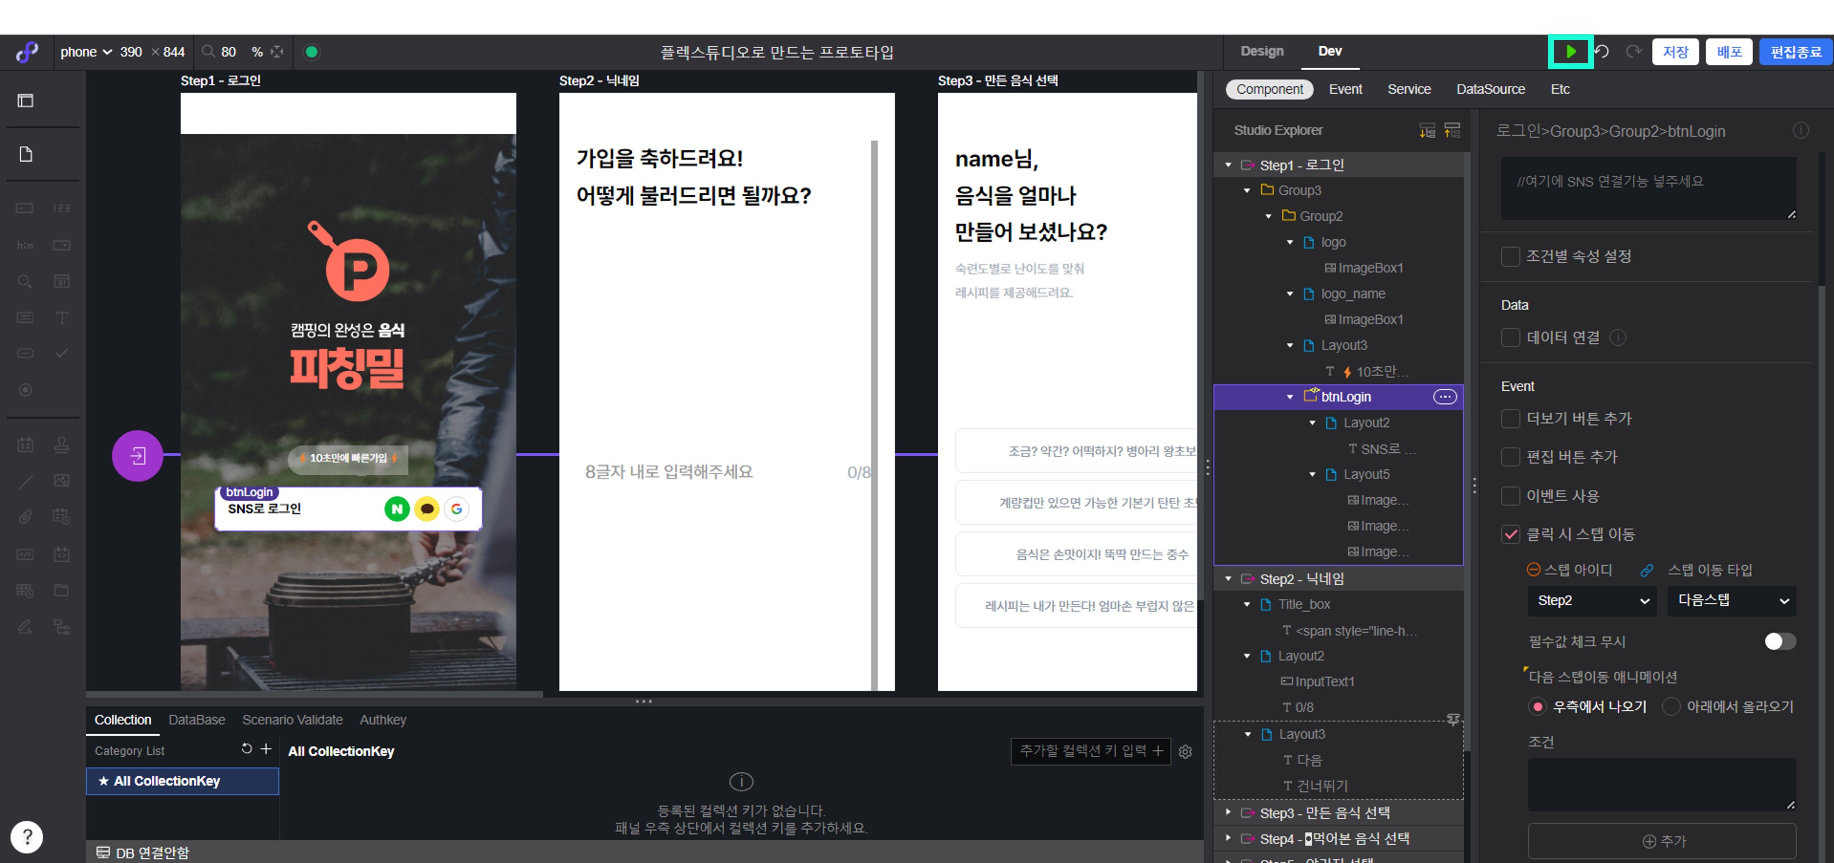The image size is (1834, 863).
Task: Open the layout panel icon in left sidebar
Action: tap(25, 100)
